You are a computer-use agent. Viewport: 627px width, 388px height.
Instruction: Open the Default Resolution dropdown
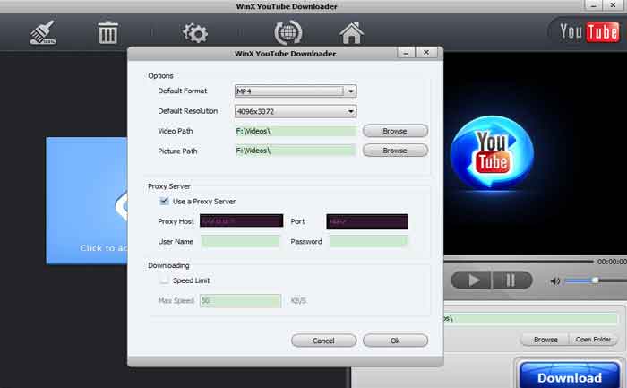[x=296, y=111]
